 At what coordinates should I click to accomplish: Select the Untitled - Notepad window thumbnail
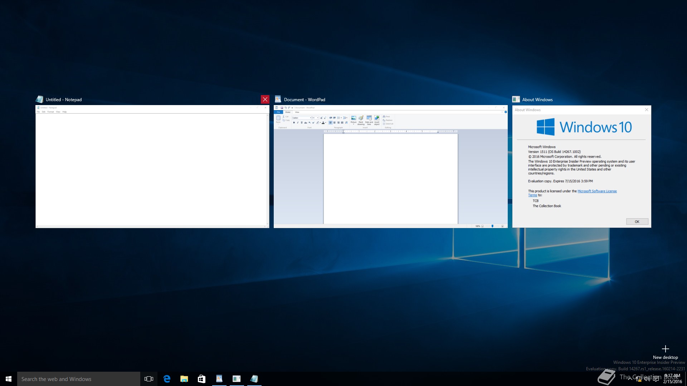tap(152, 167)
